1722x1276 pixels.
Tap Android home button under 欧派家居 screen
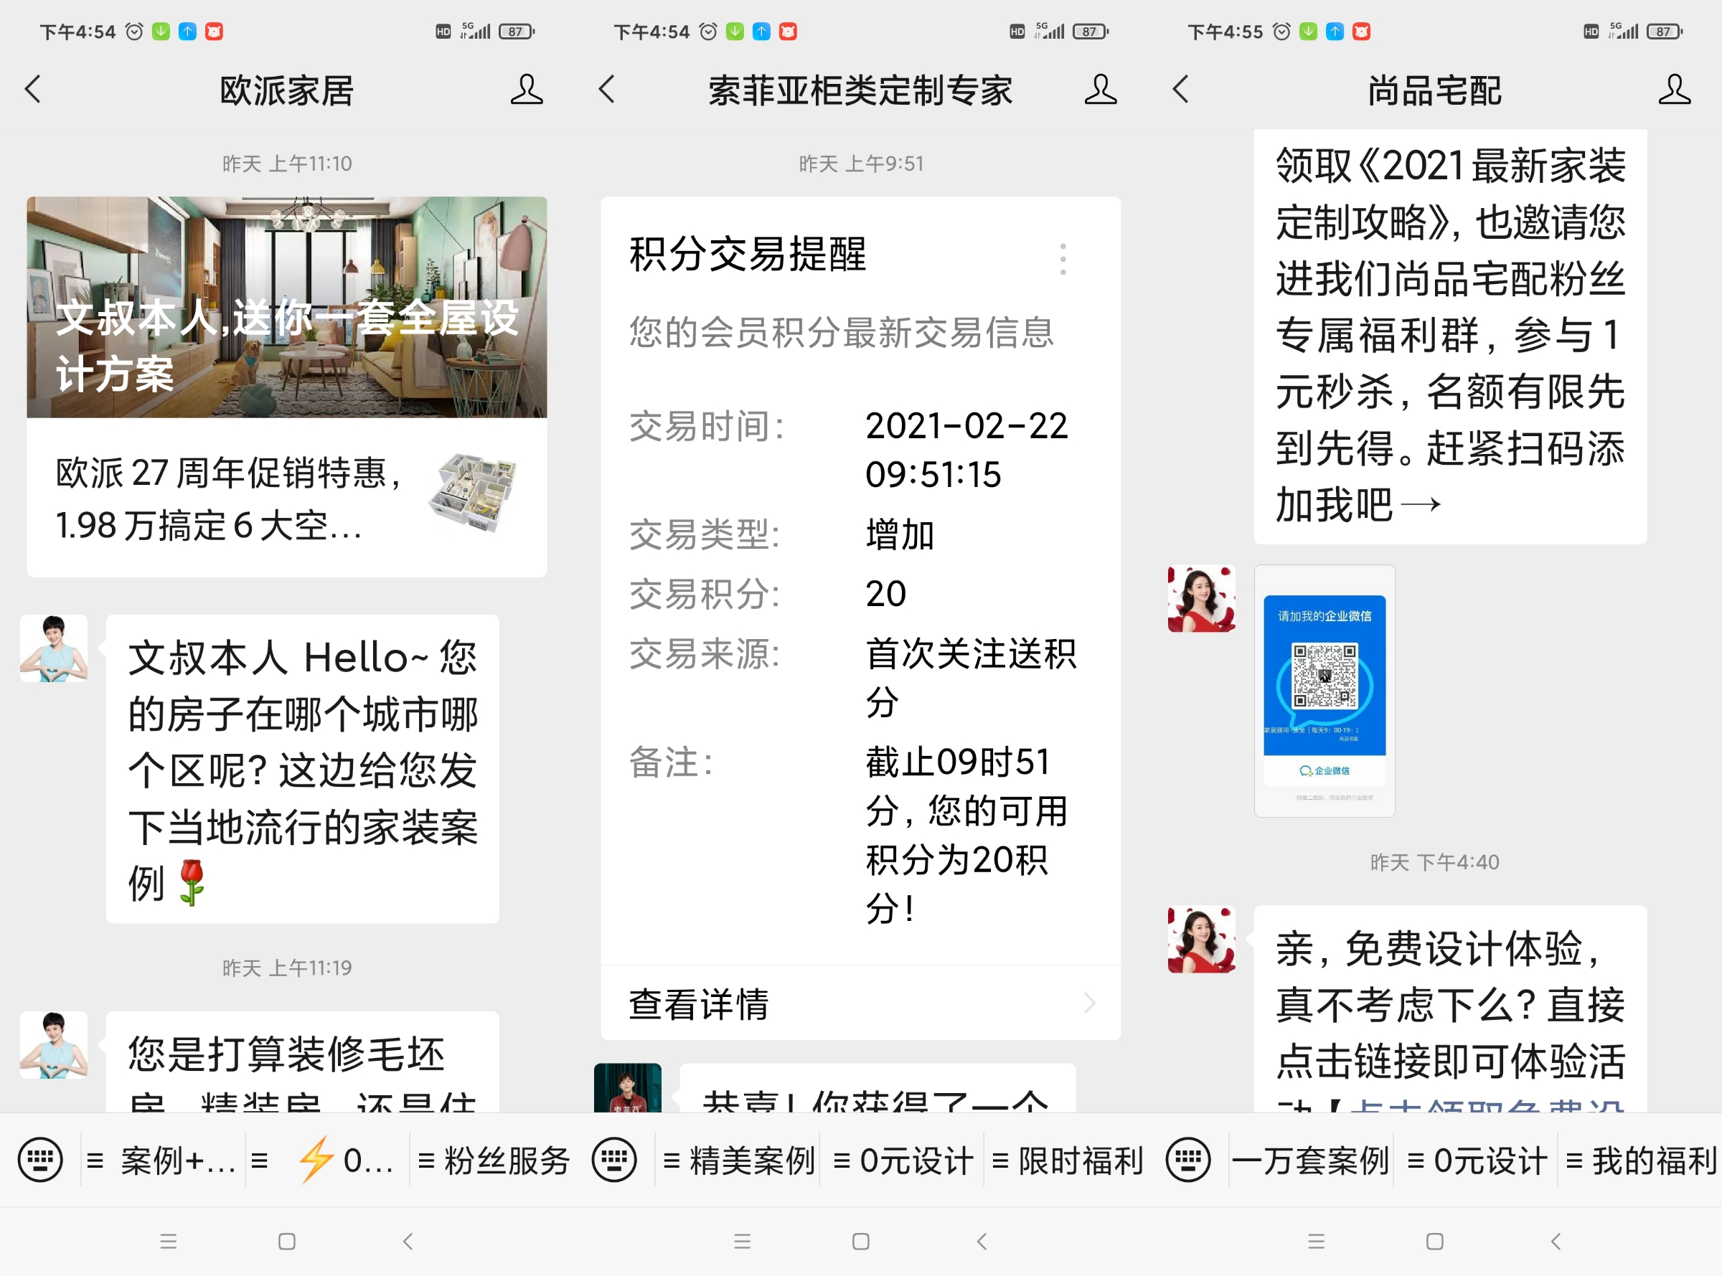click(286, 1242)
